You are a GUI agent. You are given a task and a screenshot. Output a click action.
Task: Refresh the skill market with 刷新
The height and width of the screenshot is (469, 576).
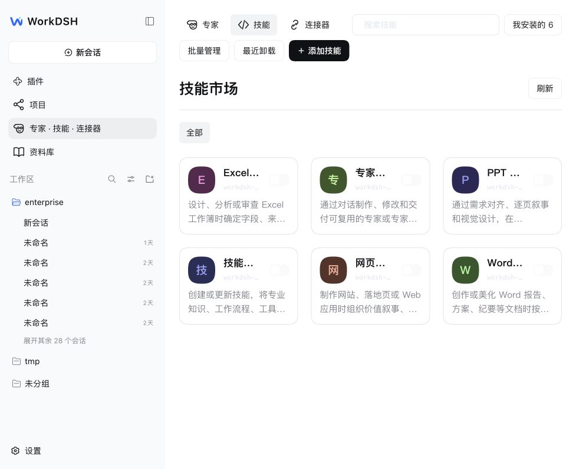545,88
